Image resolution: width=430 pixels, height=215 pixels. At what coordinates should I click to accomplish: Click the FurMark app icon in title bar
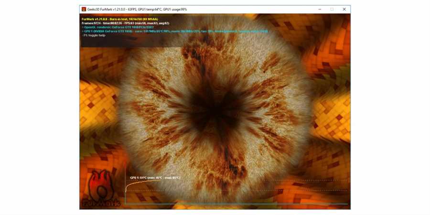pos(84,9)
